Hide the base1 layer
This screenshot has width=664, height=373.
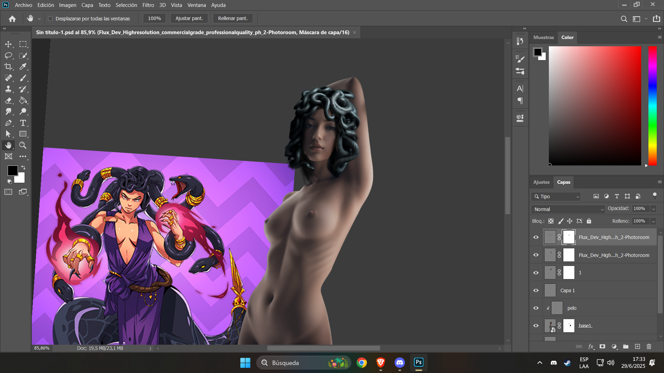tap(536, 326)
